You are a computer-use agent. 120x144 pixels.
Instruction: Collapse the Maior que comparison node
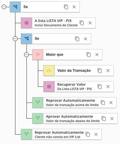(x=27, y=55)
